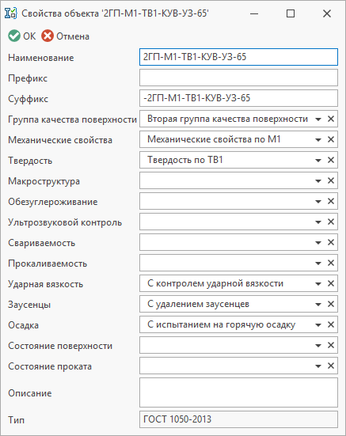346x436 pixels.
Task: Click the OK button label
Action: tap(29, 36)
